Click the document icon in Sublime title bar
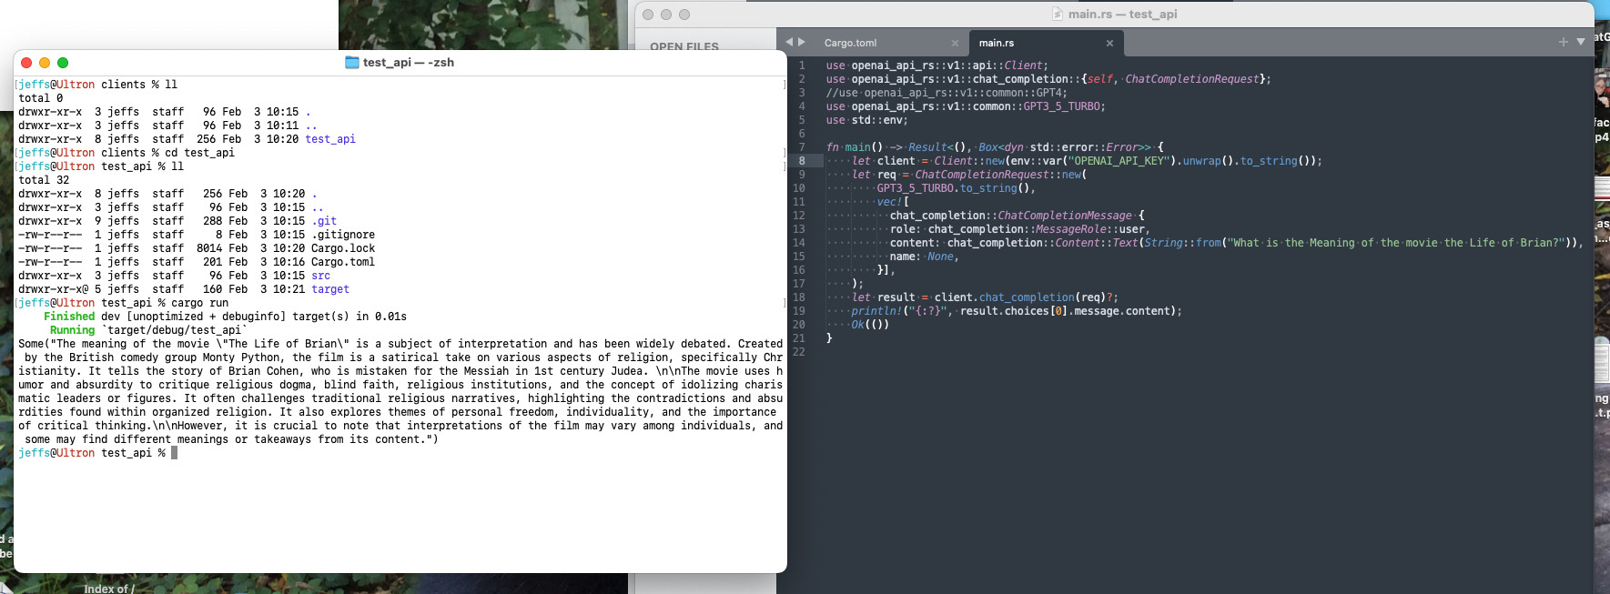This screenshot has height=594, width=1610. [1058, 14]
